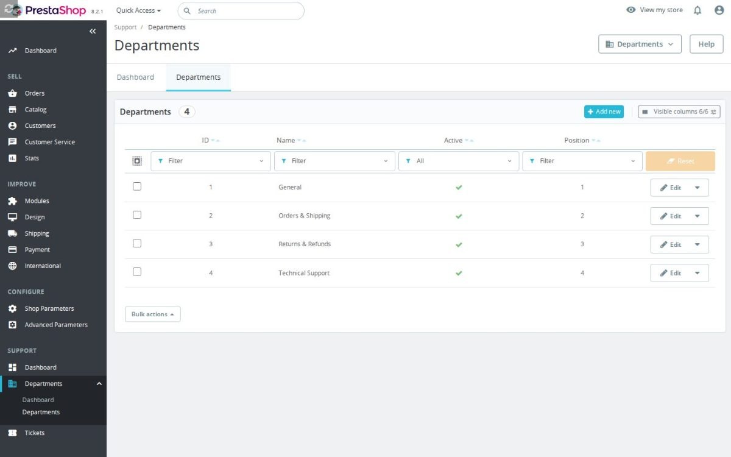The image size is (731, 457).
Task: Sort ID column ascending arrow
Action: [x=218, y=141]
